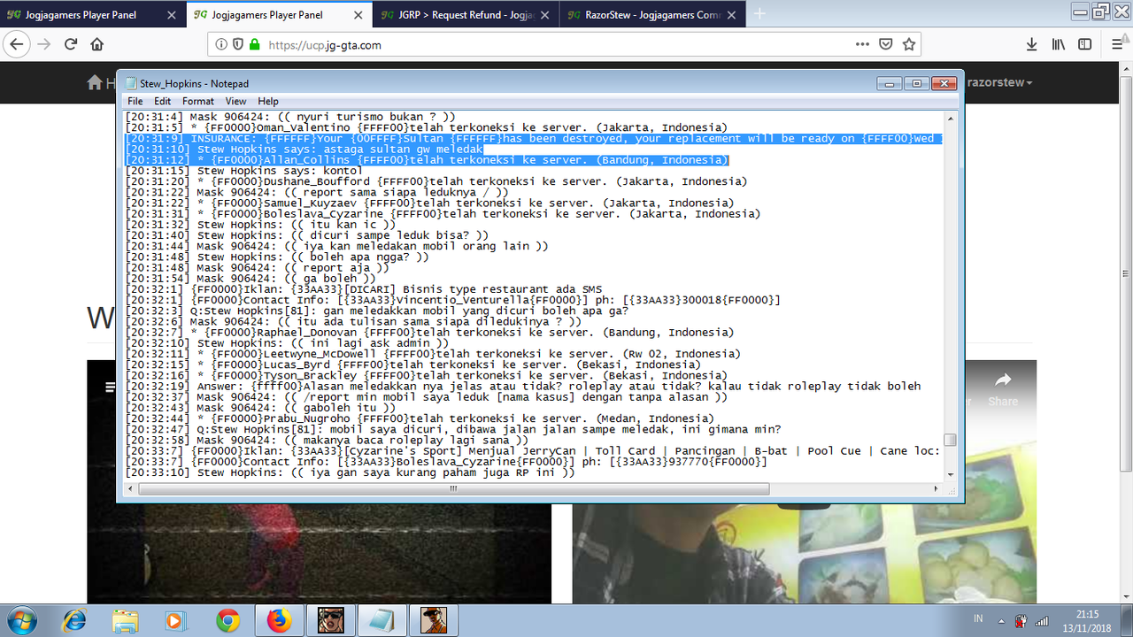This screenshot has height=637, width=1133.
Task: Toggle the Firefox sidebar
Action: 1083,44
